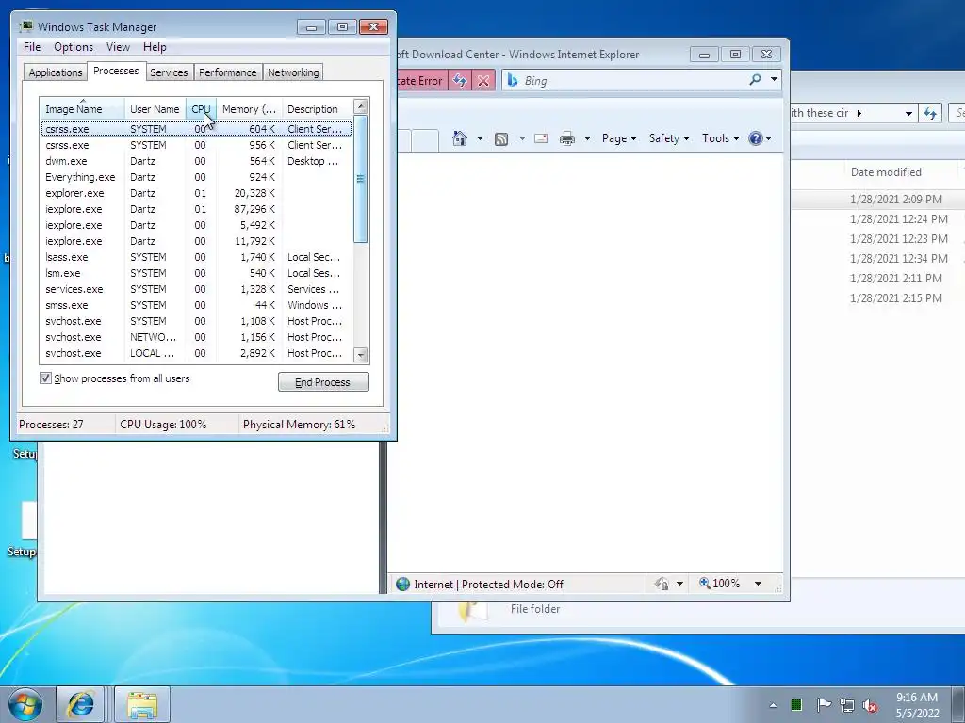Open the Help menu in Task Manager
Screen dimensions: 965x723
pos(155,47)
